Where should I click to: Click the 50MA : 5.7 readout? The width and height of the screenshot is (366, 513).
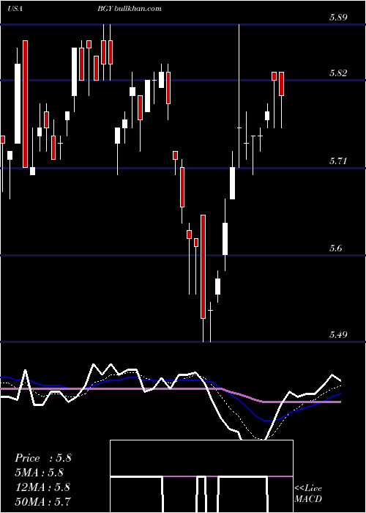click(42, 501)
